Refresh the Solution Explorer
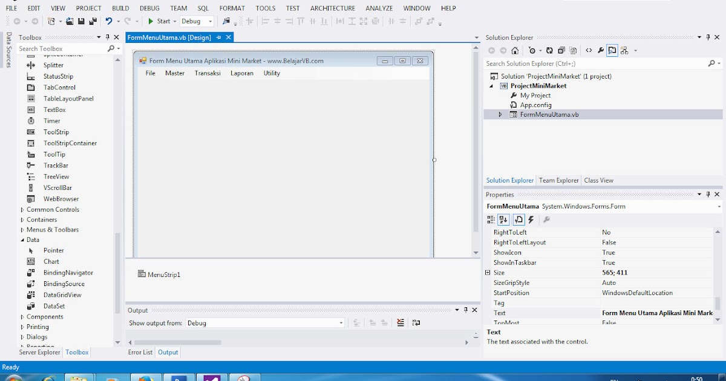 pyautogui.click(x=549, y=50)
